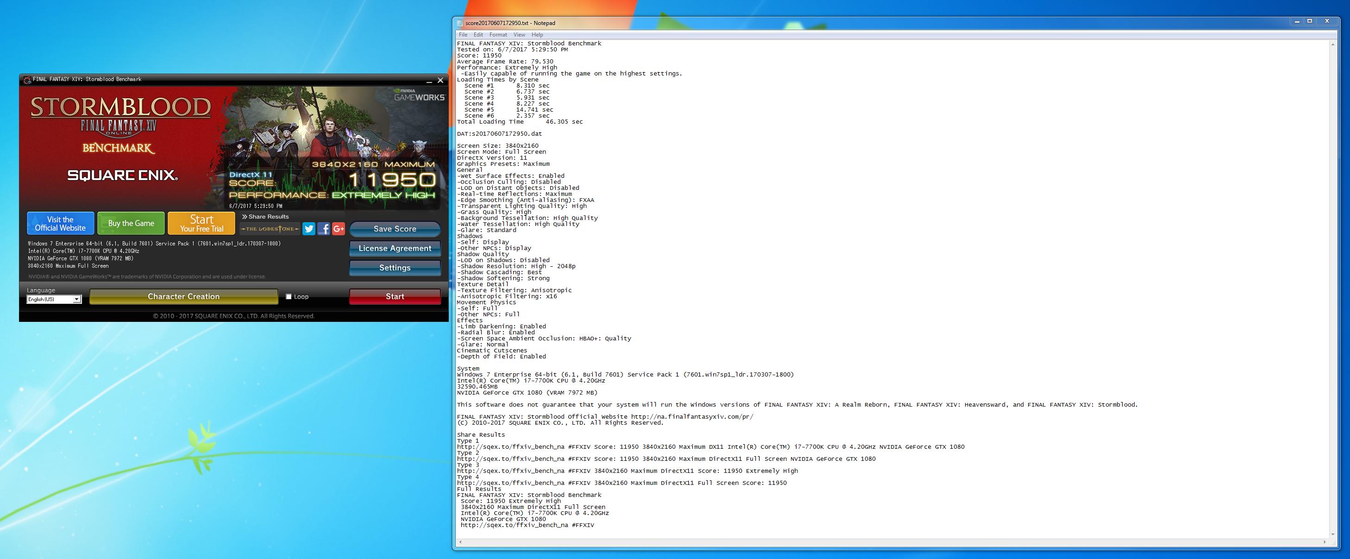Minimize the Stormblood Benchmark window

coord(429,80)
